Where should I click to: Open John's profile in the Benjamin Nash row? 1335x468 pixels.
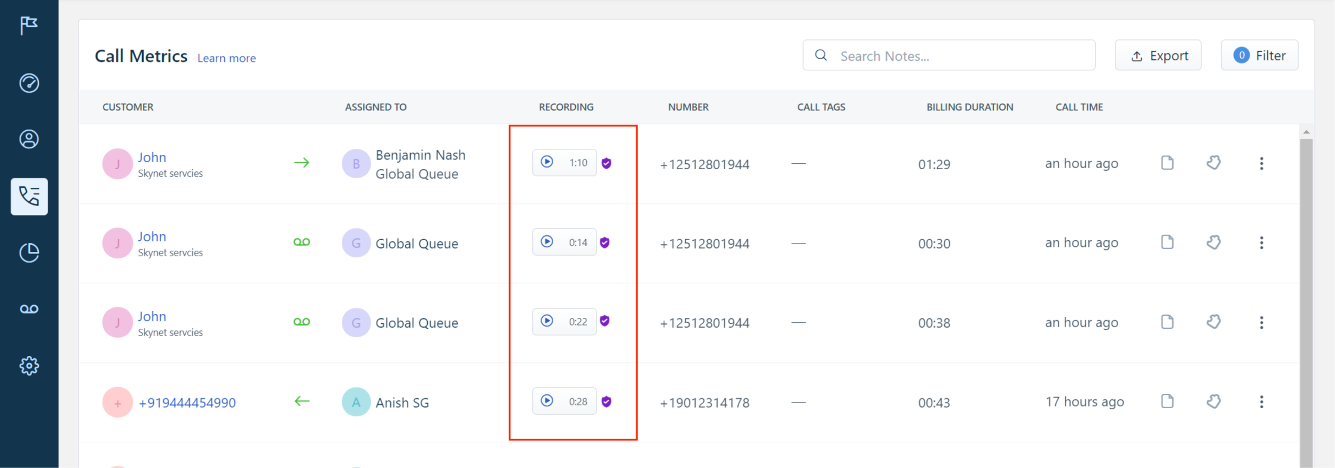click(152, 157)
